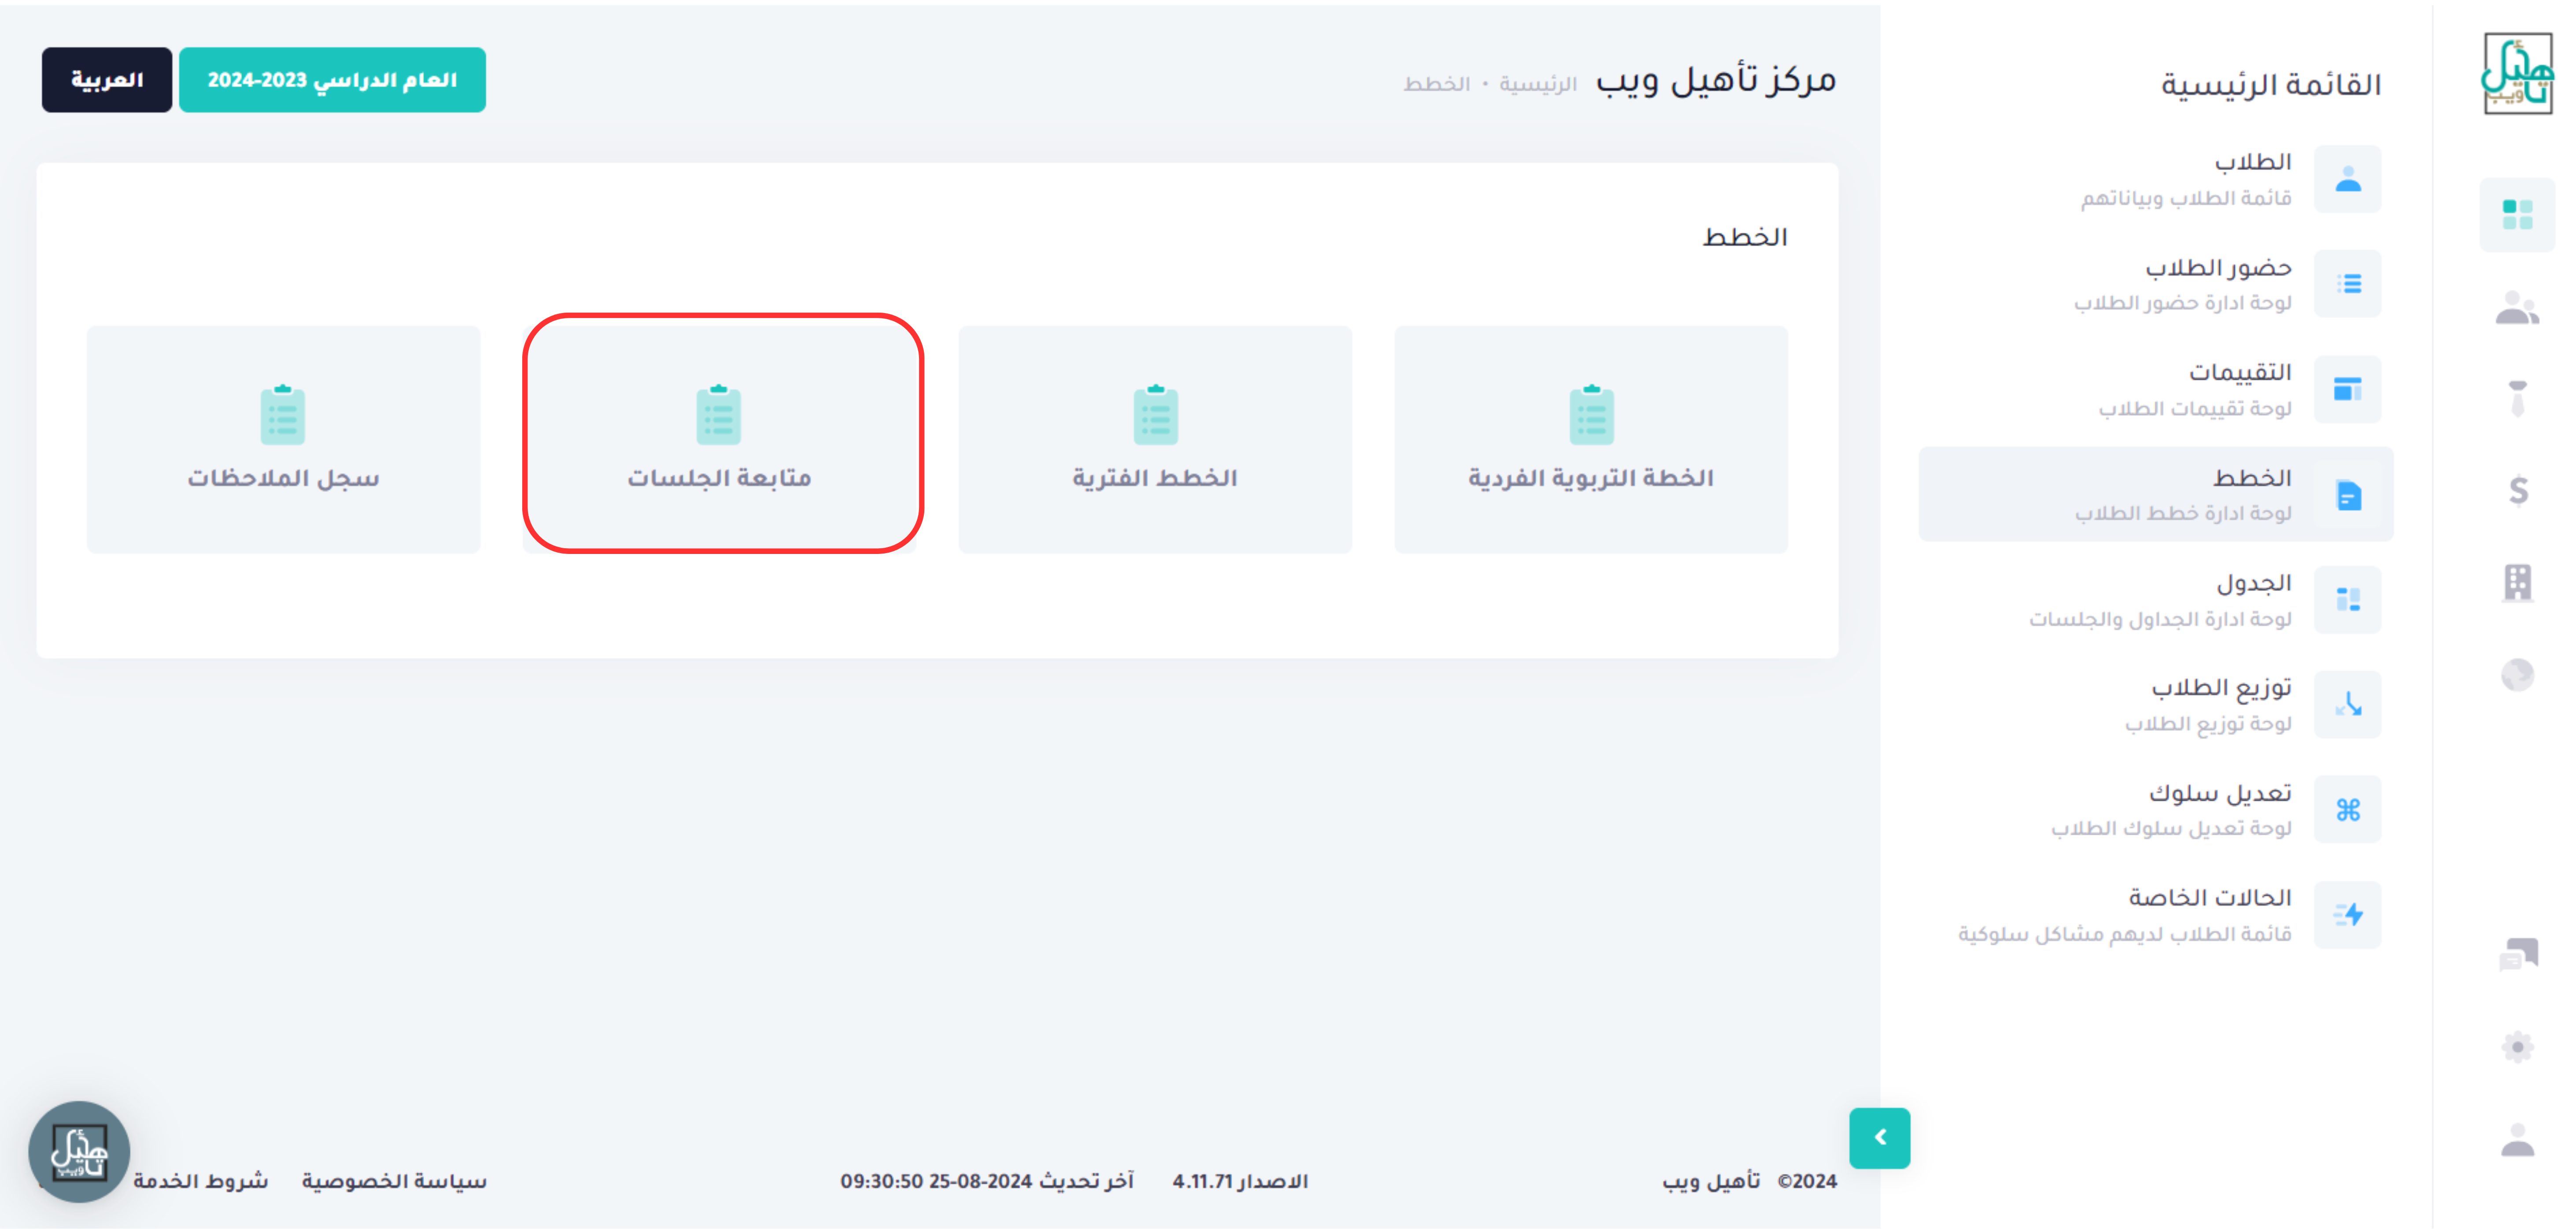Open توزيع الطلاب menu item
The image size is (2576, 1229).
2155,704
